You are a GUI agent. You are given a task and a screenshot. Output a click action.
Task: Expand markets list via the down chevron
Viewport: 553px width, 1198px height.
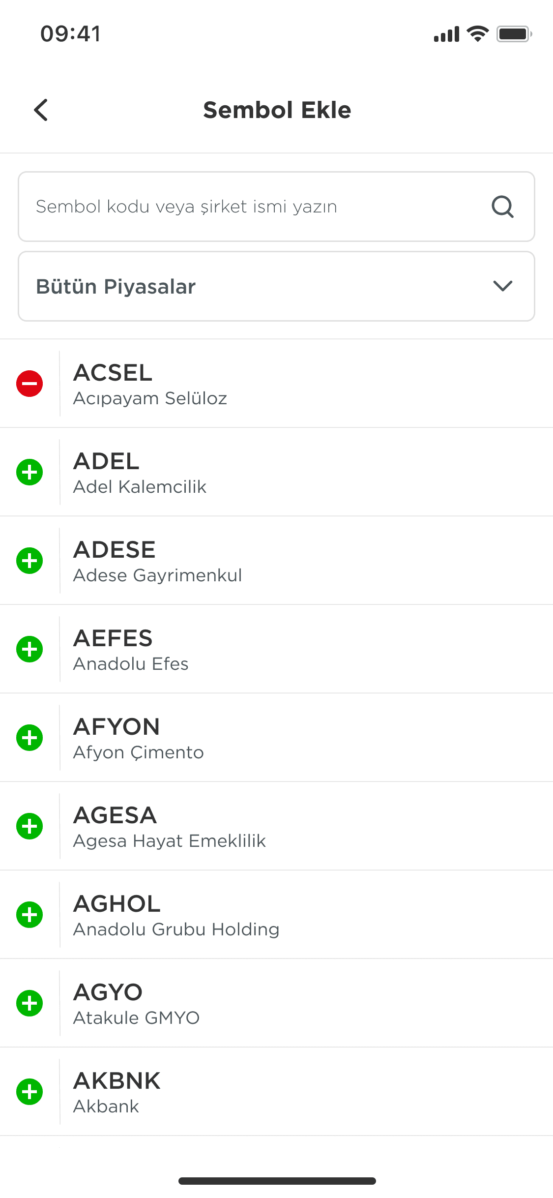pyautogui.click(x=502, y=286)
